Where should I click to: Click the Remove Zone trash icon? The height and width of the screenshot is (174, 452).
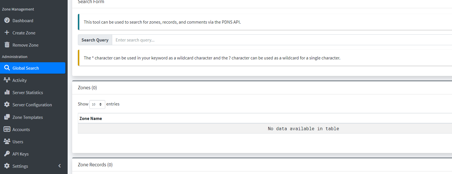point(7,45)
